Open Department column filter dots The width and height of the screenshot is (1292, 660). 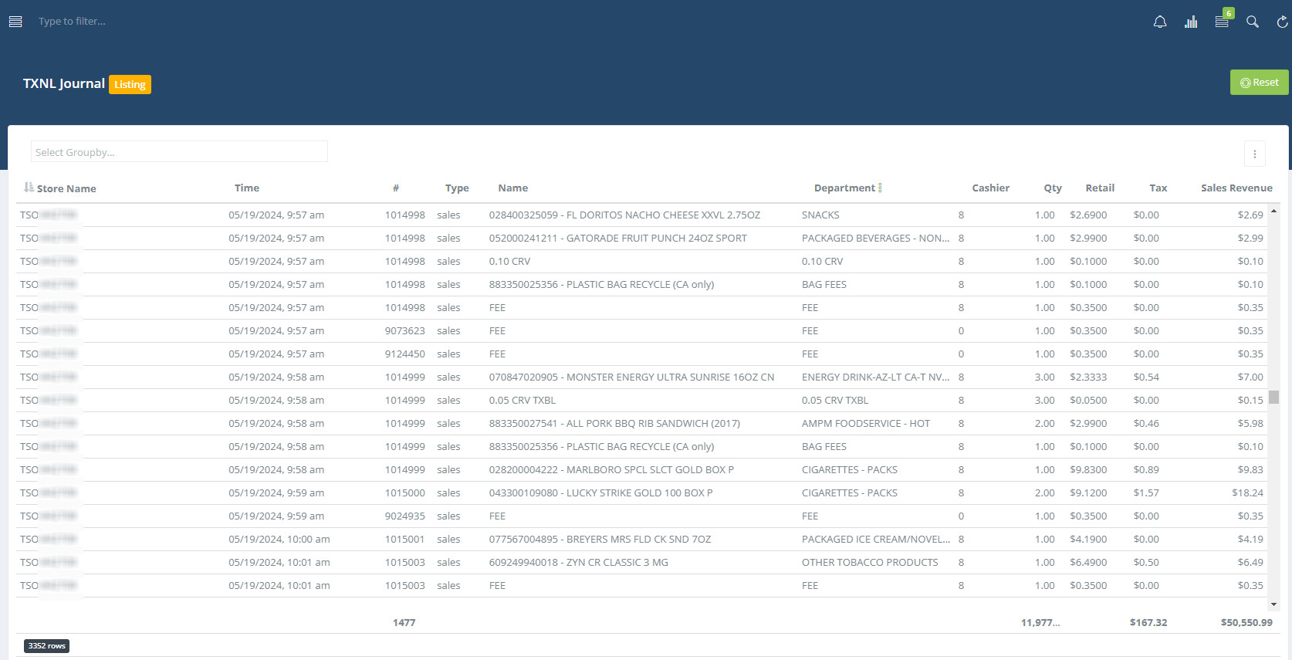880,188
